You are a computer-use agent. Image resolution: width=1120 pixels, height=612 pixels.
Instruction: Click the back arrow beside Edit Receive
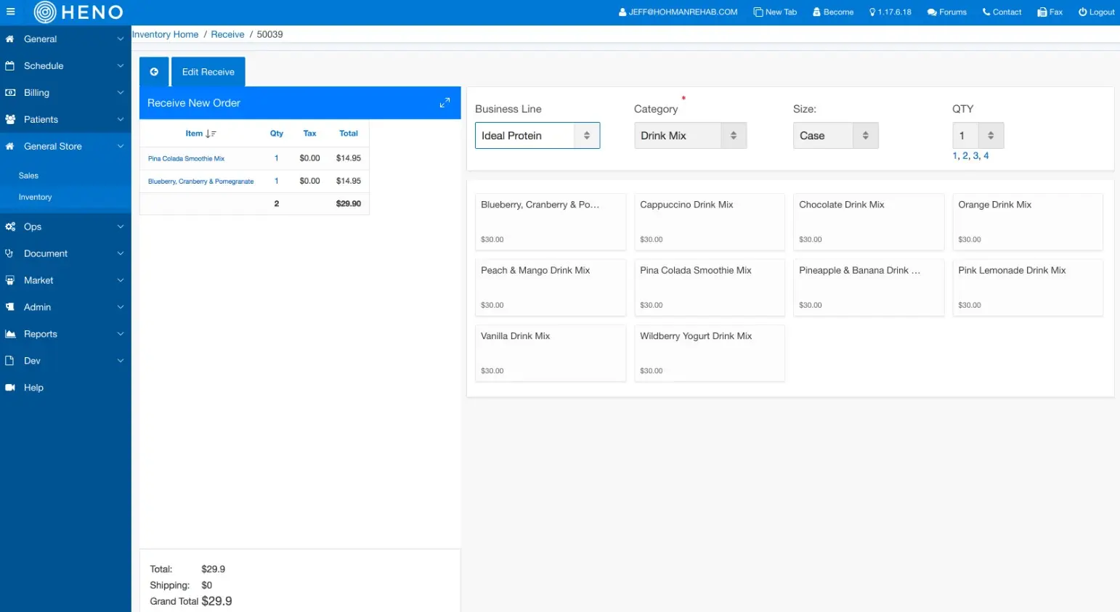click(x=153, y=71)
